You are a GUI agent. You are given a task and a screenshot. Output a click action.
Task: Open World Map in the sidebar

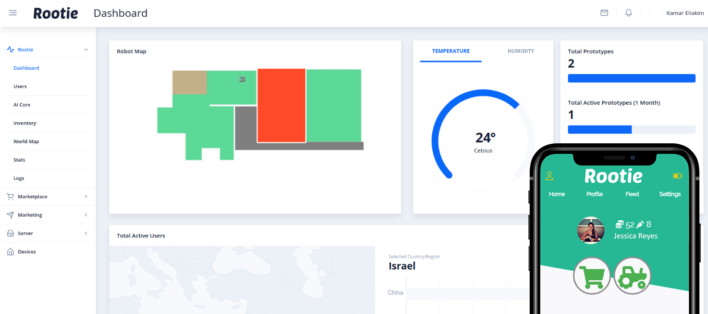click(26, 141)
